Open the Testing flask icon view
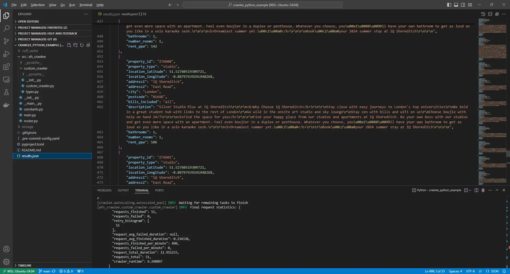 (6, 92)
